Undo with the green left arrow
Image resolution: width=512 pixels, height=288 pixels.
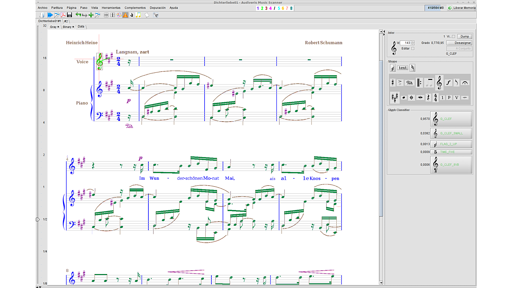coord(78,15)
